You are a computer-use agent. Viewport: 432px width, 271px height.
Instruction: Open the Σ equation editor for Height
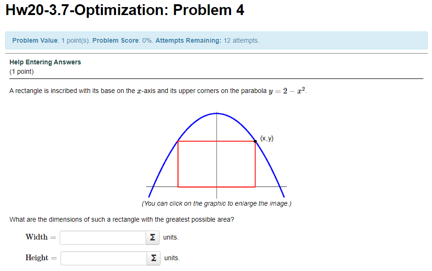pos(153,258)
